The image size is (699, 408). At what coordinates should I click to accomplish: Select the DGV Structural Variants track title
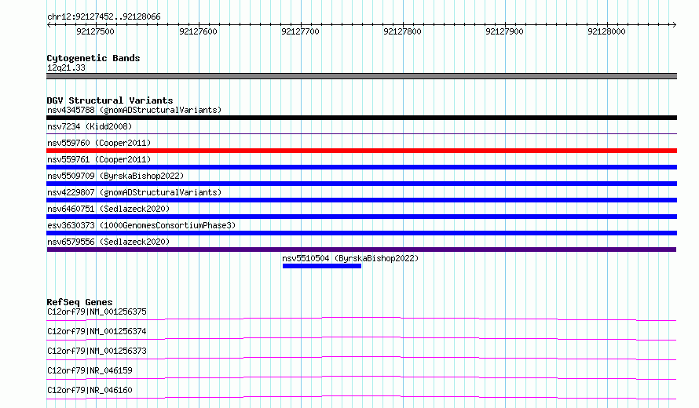(110, 100)
